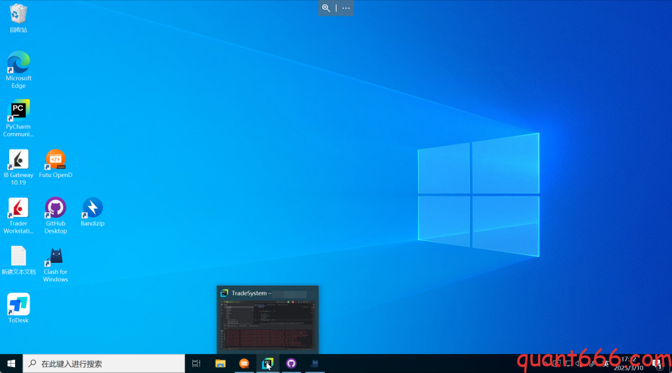Switch to GitHub Desktop in the taskbar
Screen dimensions: 672x373
click(x=291, y=364)
